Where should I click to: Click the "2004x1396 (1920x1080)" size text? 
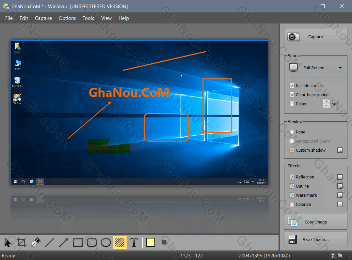coord(264,256)
